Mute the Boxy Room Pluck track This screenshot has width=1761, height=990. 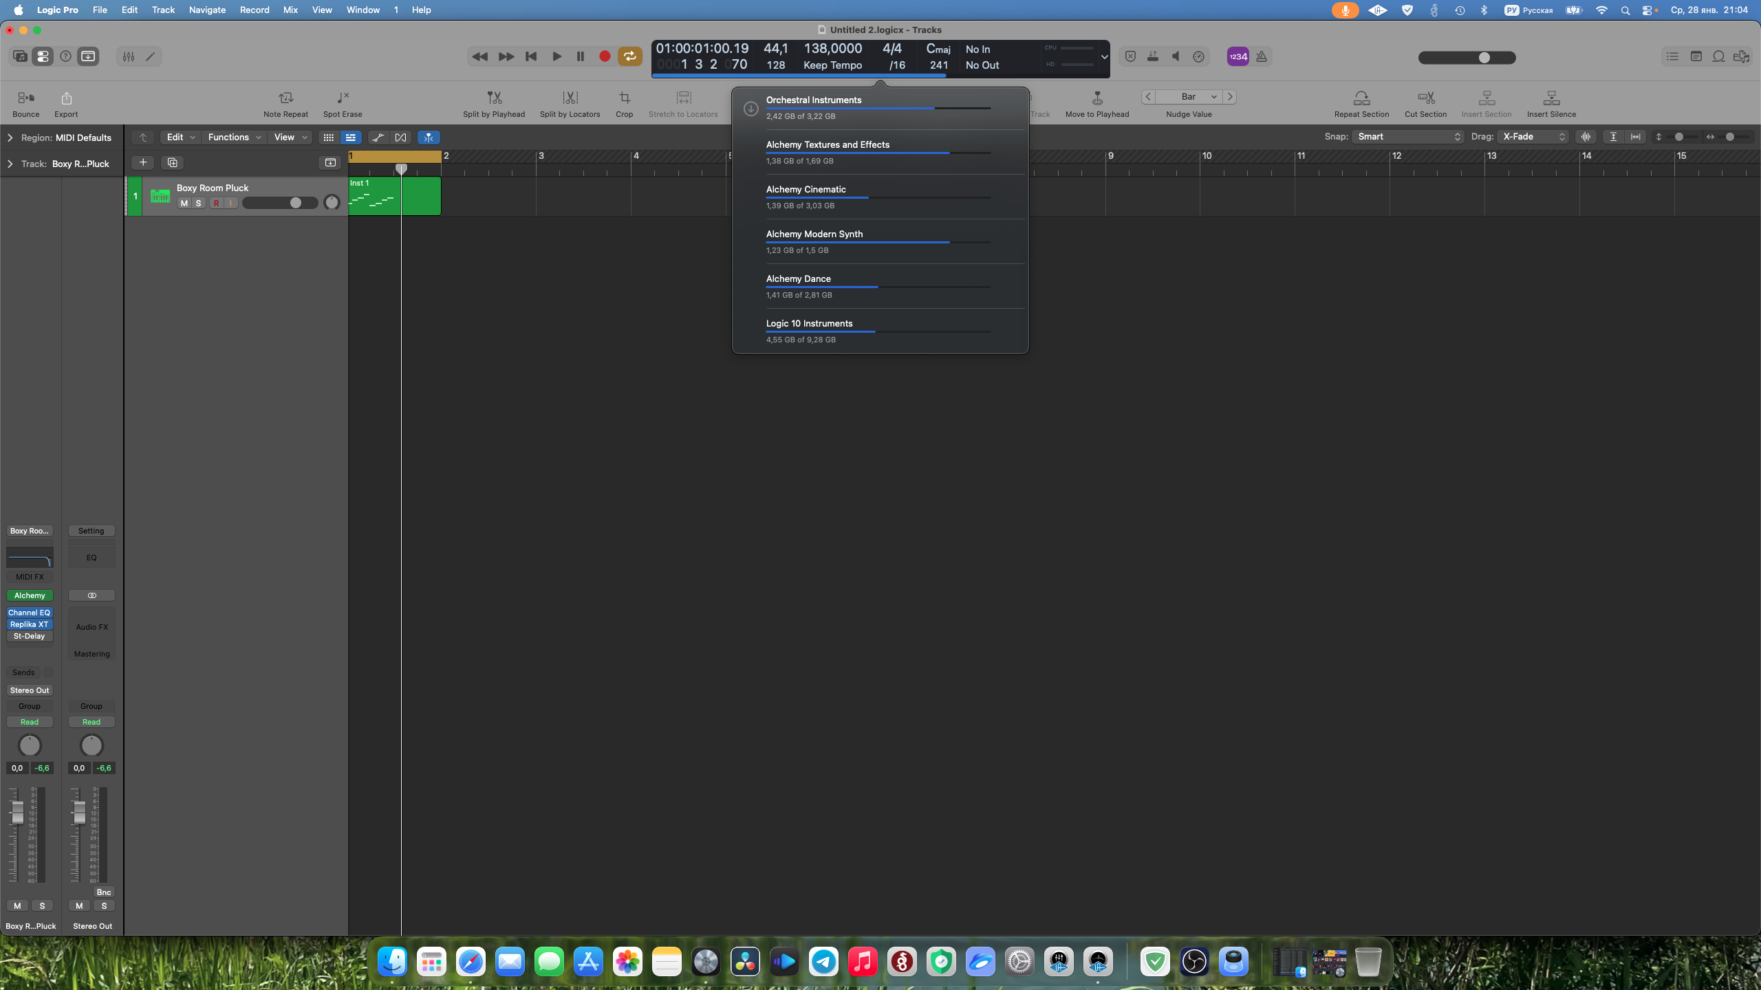(184, 203)
